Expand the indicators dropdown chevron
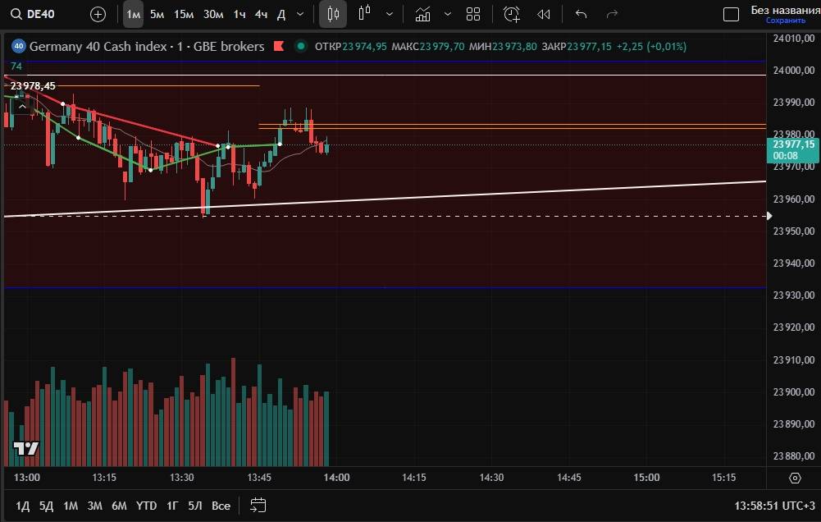Image resolution: width=821 pixels, height=522 pixels. (x=447, y=14)
